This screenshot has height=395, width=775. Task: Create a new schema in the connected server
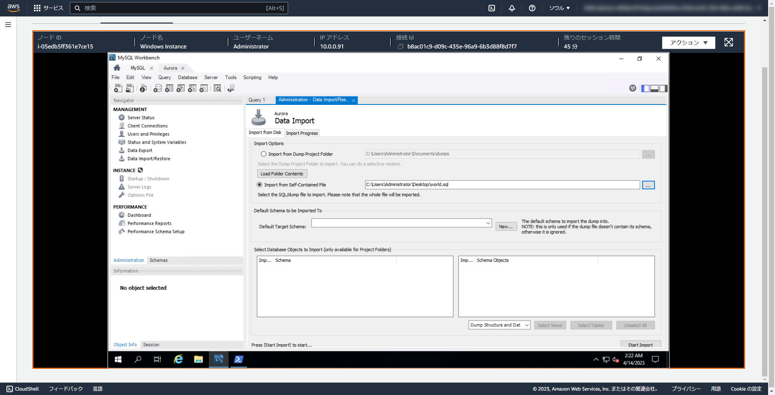158,88
